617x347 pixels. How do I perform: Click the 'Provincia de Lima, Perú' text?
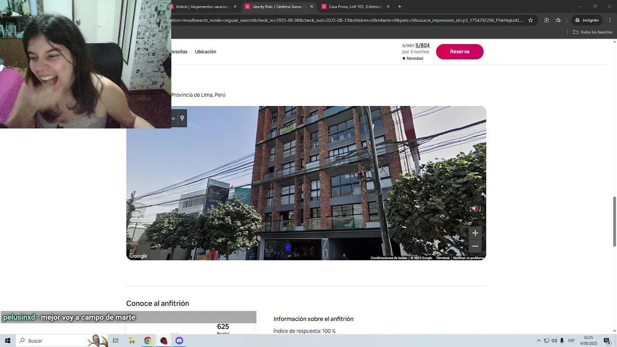coord(198,95)
